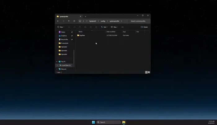Switch to details list view
The height and width of the screenshot is (125, 217).
[146, 72]
